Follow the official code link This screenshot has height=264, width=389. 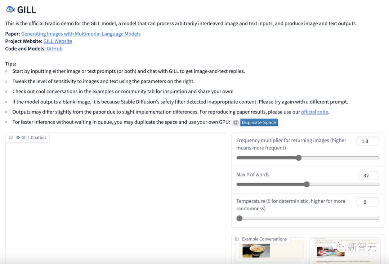pos(314,112)
